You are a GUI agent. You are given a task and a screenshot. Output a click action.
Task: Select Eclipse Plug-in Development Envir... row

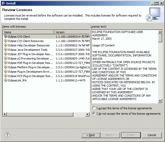(x=46, y=72)
